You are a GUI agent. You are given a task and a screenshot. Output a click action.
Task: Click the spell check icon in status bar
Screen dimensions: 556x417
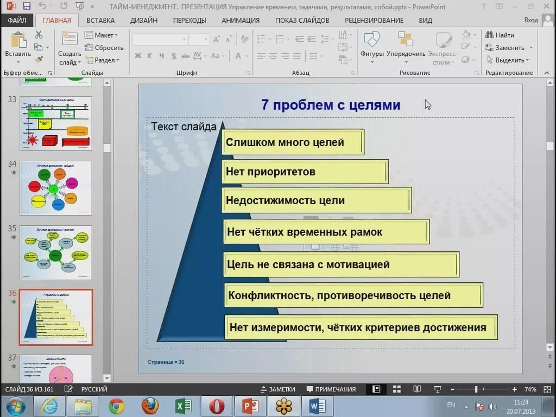pos(68,389)
